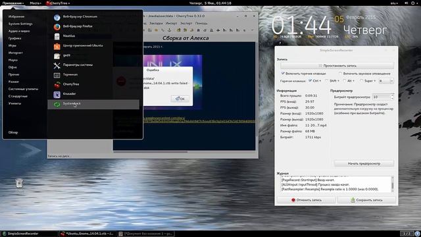The width and height of the screenshot is (421, 237).
Task: Cancel recording with Отменить запись button
Action: [307, 200]
